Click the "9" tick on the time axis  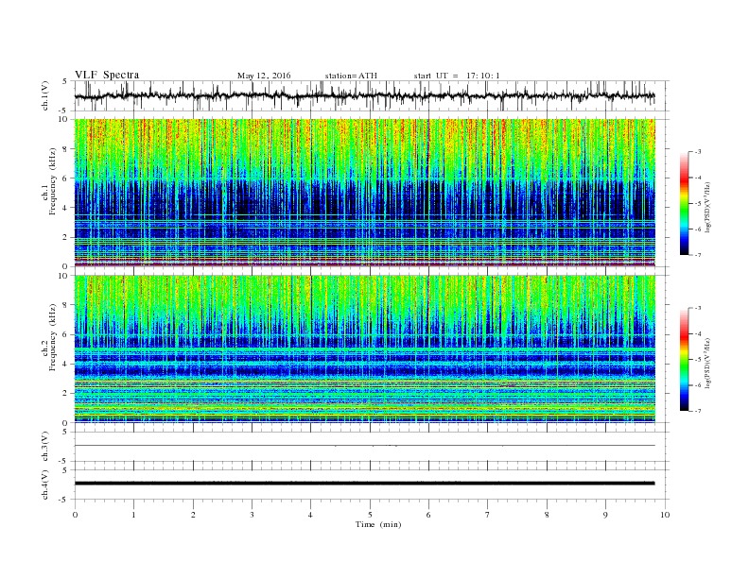[x=605, y=515]
